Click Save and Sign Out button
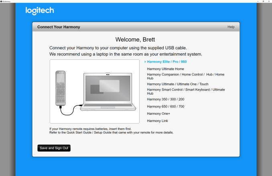Viewport: 272px width, 176px height. click(54, 148)
